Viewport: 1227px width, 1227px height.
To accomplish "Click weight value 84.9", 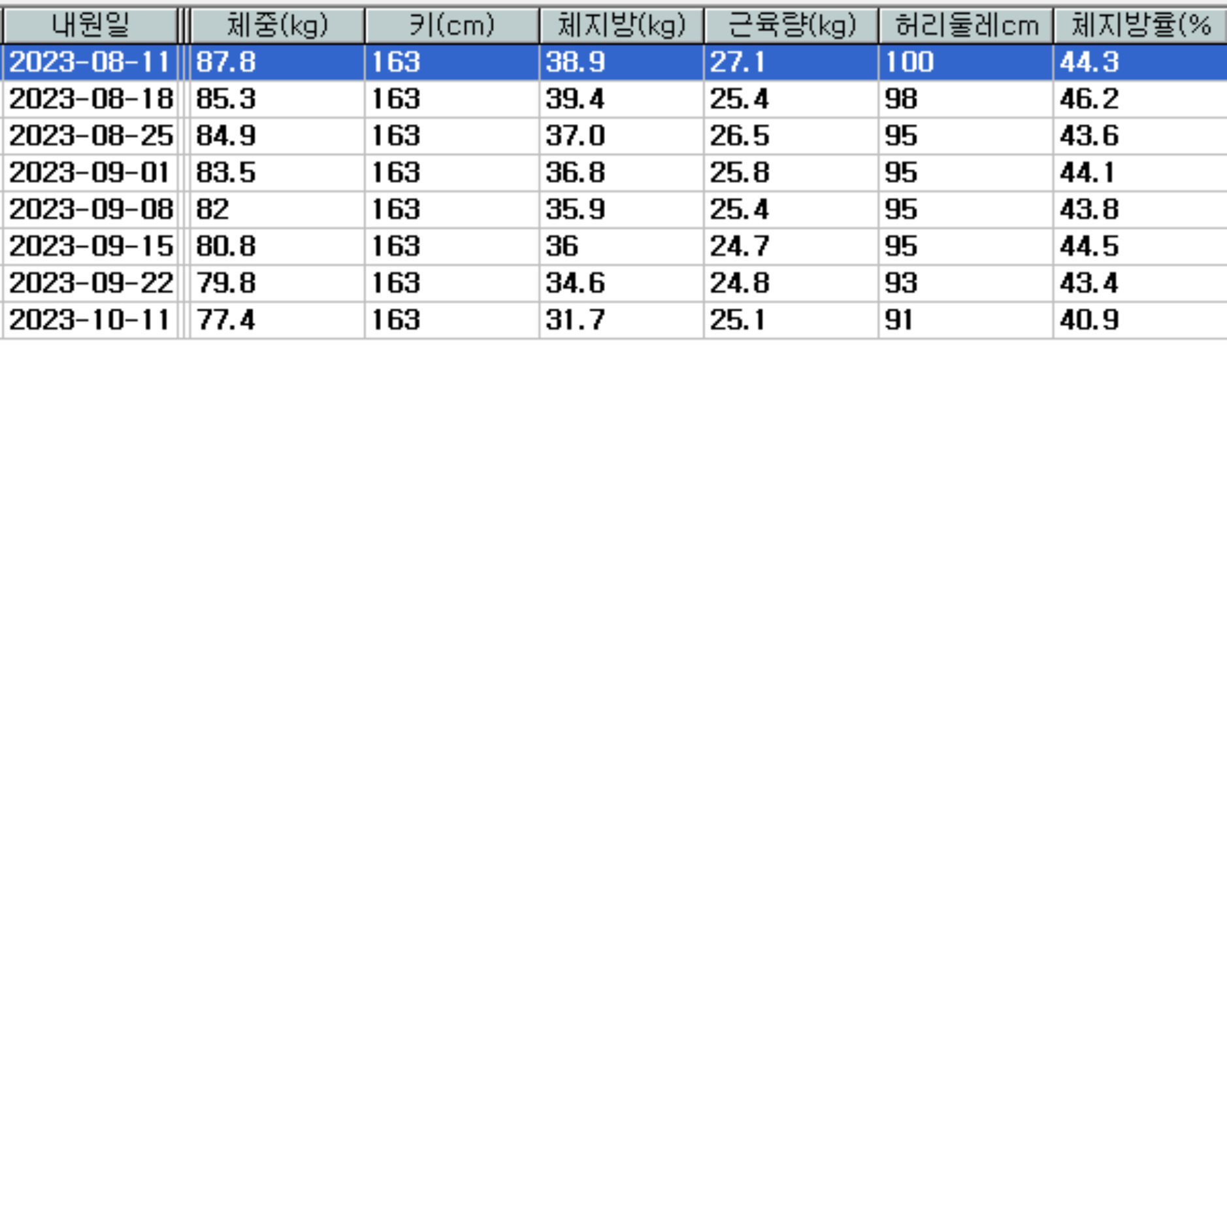I will (x=225, y=136).
